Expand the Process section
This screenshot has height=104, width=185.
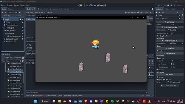160,77
